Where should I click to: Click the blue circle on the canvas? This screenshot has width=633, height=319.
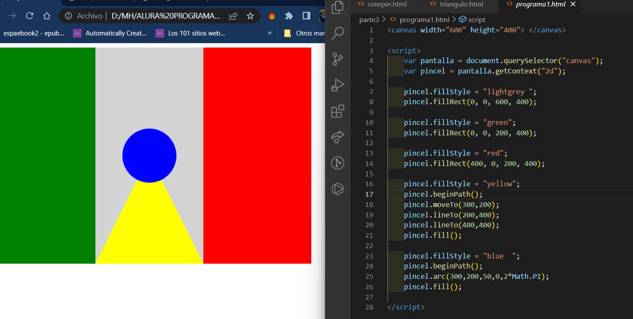click(x=149, y=156)
